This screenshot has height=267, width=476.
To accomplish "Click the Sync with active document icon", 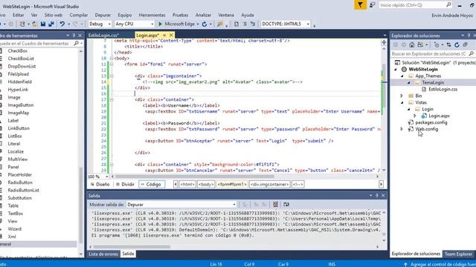I will pyautogui.click(x=448, y=44).
